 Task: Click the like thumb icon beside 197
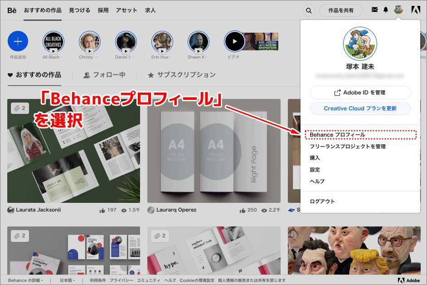pyautogui.click(x=102, y=210)
